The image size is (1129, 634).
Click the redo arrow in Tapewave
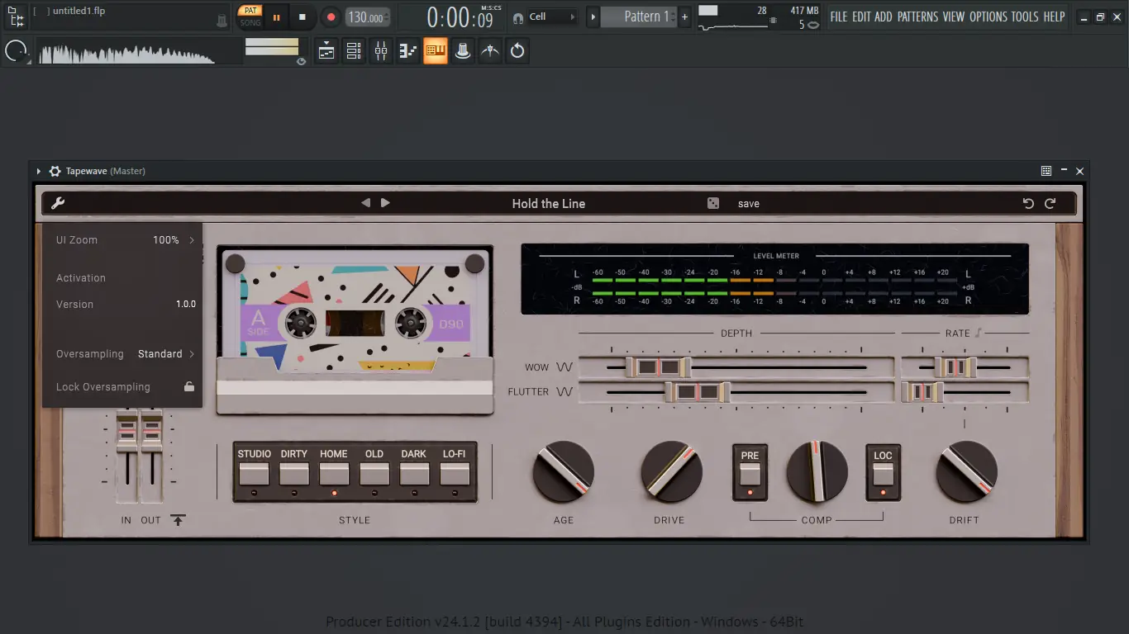[x=1050, y=203]
